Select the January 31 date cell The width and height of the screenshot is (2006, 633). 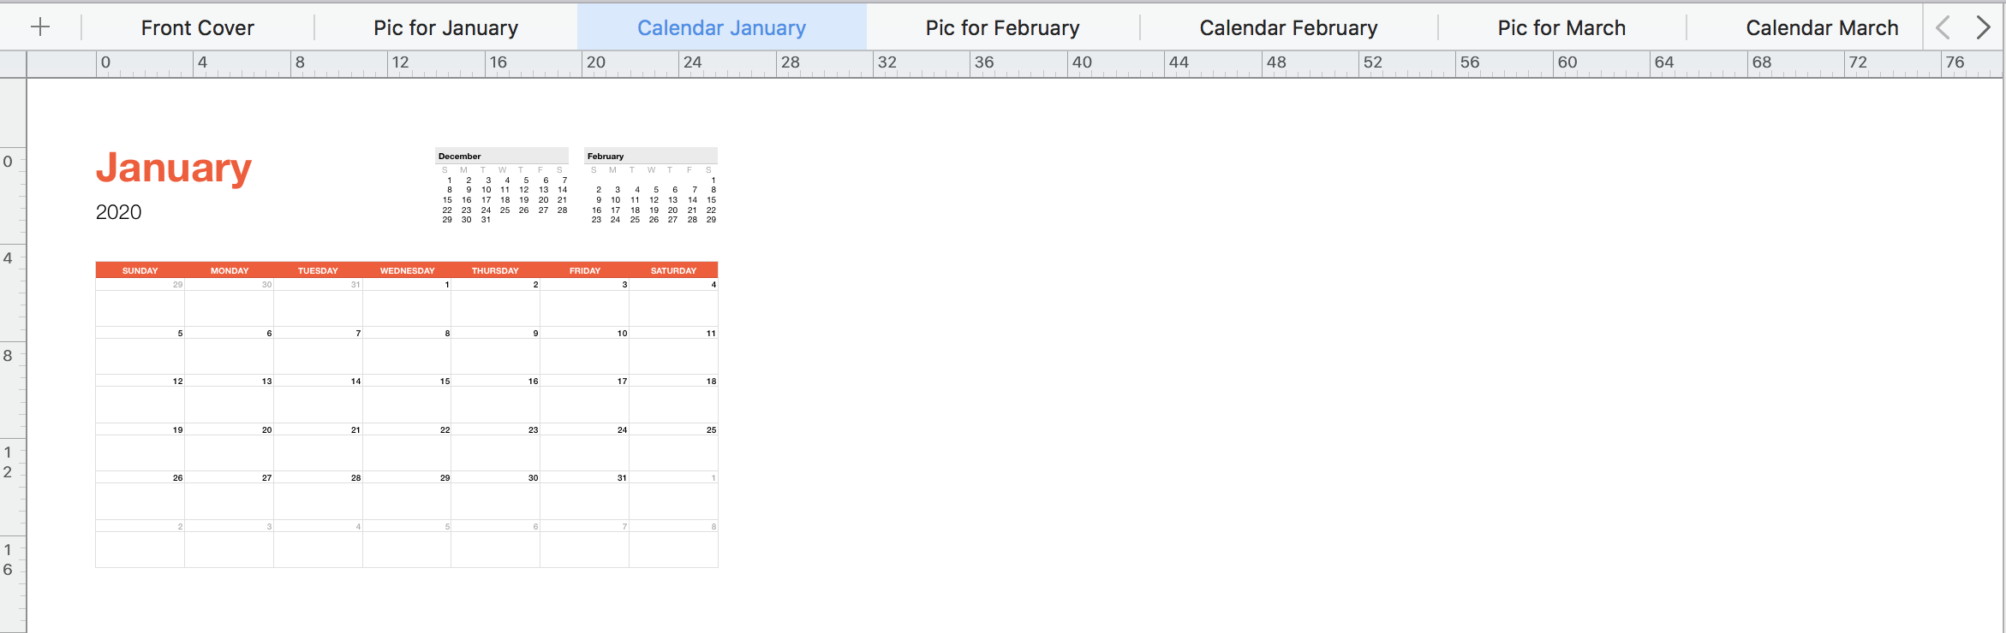point(585,495)
